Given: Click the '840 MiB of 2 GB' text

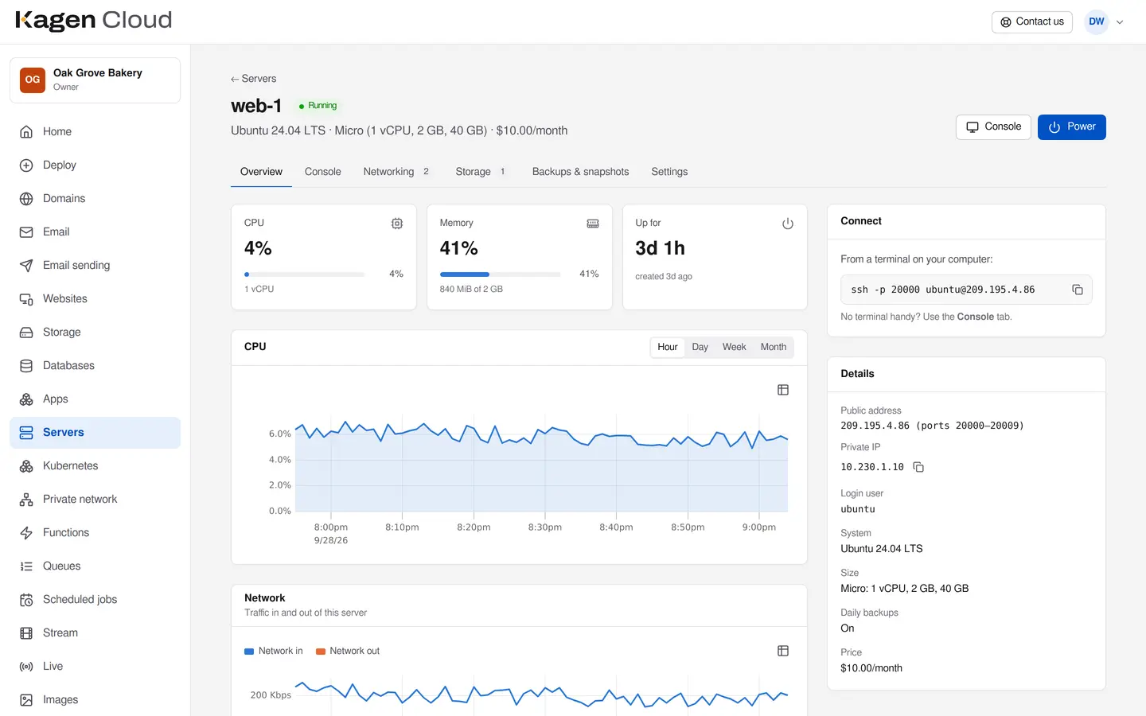Looking at the screenshot, I should [x=471, y=290].
